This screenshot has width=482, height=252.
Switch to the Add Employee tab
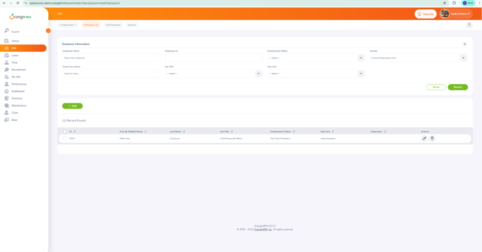click(x=113, y=25)
